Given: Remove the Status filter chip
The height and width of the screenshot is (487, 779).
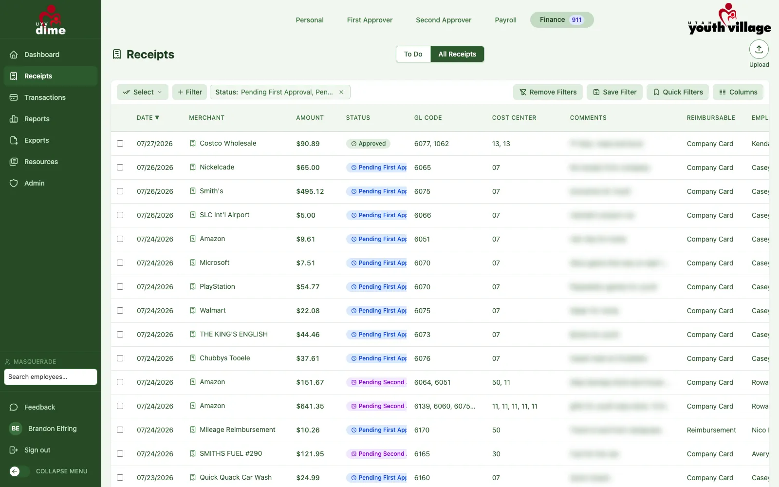Looking at the screenshot, I should (x=341, y=92).
